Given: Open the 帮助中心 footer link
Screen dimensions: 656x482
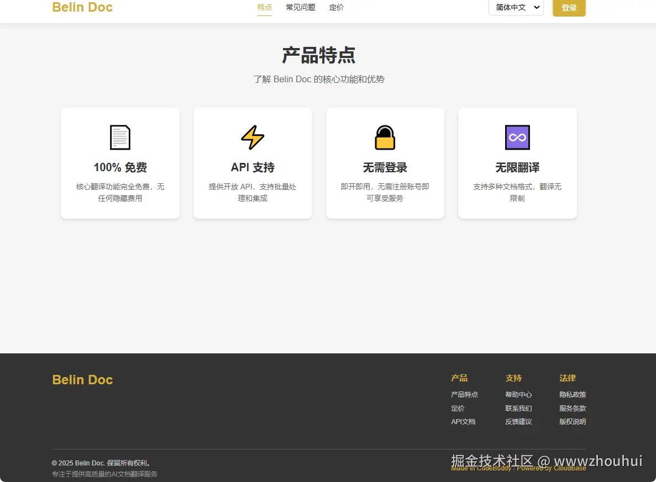Looking at the screenshot, I should point(518,395).
